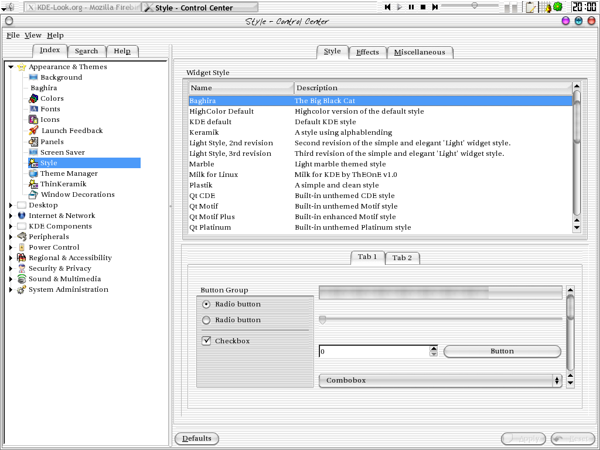Skip to next track in panel player
The image size is (600, 450).
coord(435,7)
